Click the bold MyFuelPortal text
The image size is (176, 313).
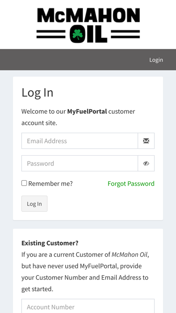pyautogui.click(x=87, y=112)
